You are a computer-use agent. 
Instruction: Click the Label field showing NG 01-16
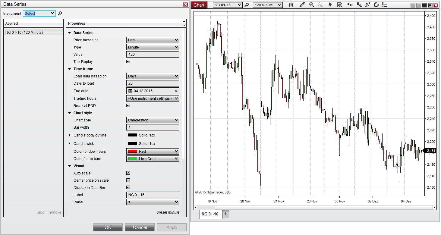(x=153, y=195)
